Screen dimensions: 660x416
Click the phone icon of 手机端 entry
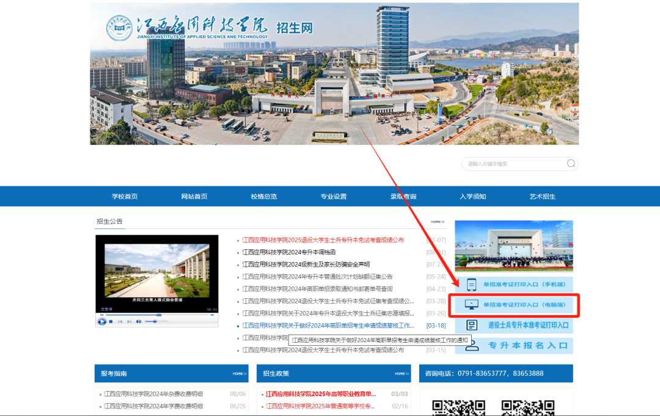[471, 285]
